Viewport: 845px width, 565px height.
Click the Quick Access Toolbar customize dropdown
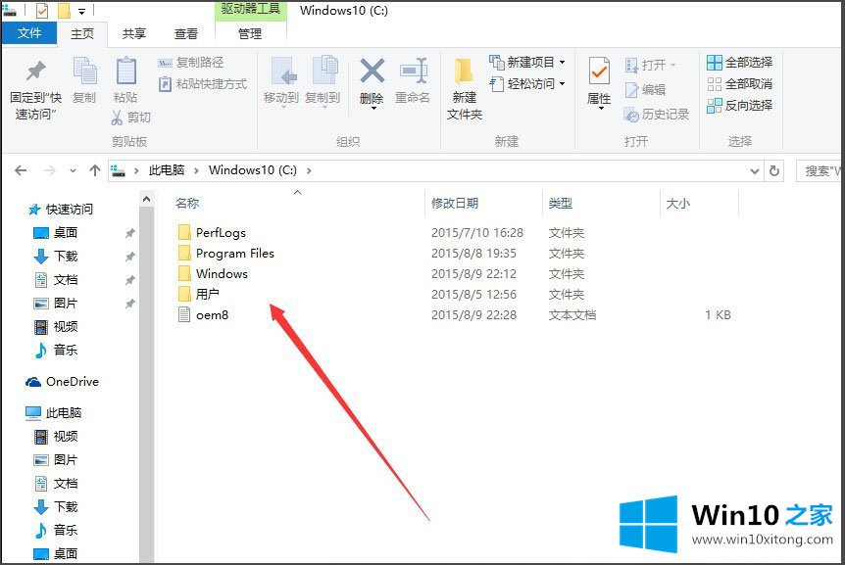tap(82, 11)
